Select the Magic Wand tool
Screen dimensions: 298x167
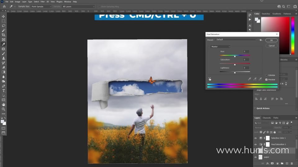click(x=3, y=30)
